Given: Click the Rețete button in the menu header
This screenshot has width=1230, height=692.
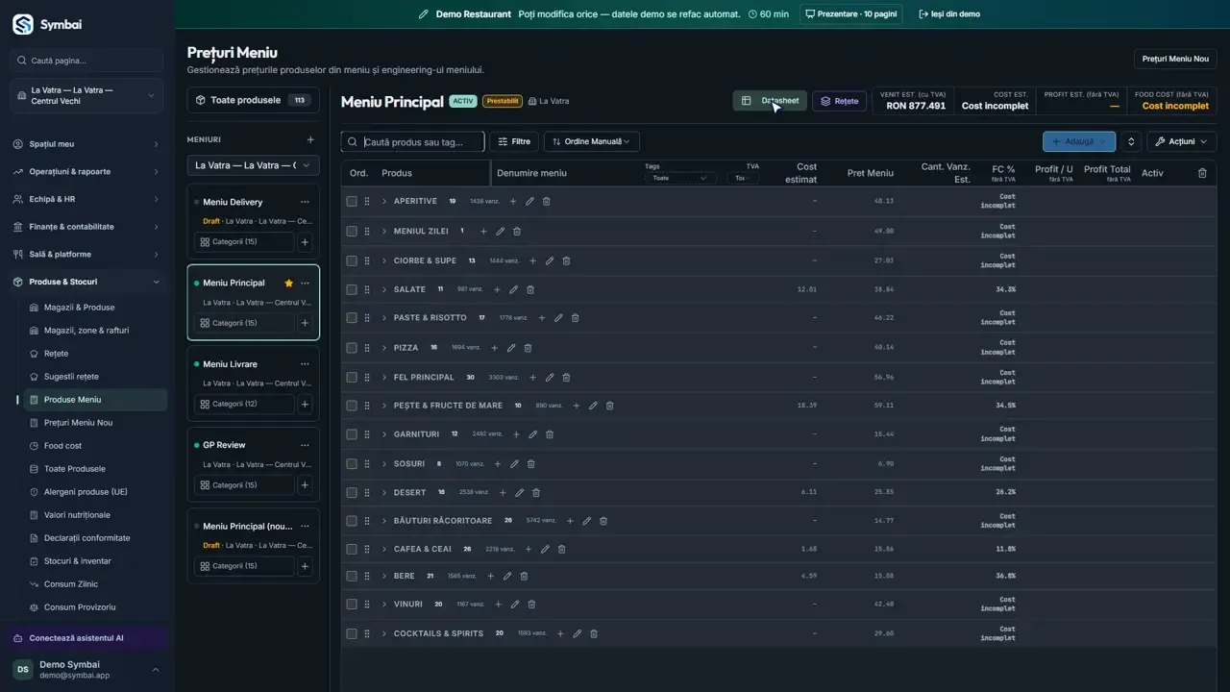Looking at the screenshot, I should 839,101.
